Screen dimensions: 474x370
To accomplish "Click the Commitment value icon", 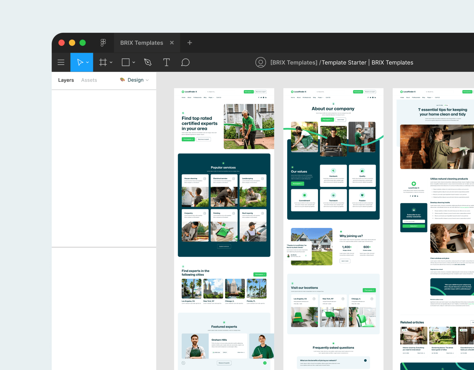I will point(305,195).
